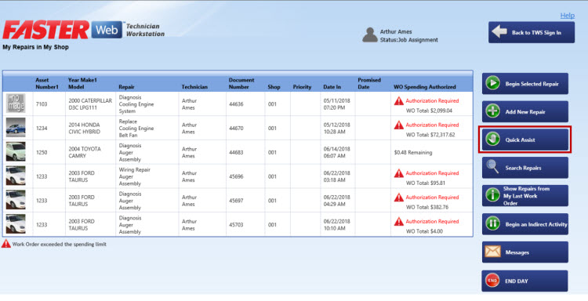Sort by Year Make1 Model column header
The width and height of the screenshot is (588, 301).
(x=82, y=83)
